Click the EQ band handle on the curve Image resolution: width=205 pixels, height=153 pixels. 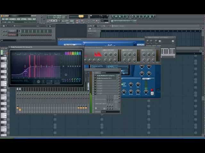pos(26,74)
